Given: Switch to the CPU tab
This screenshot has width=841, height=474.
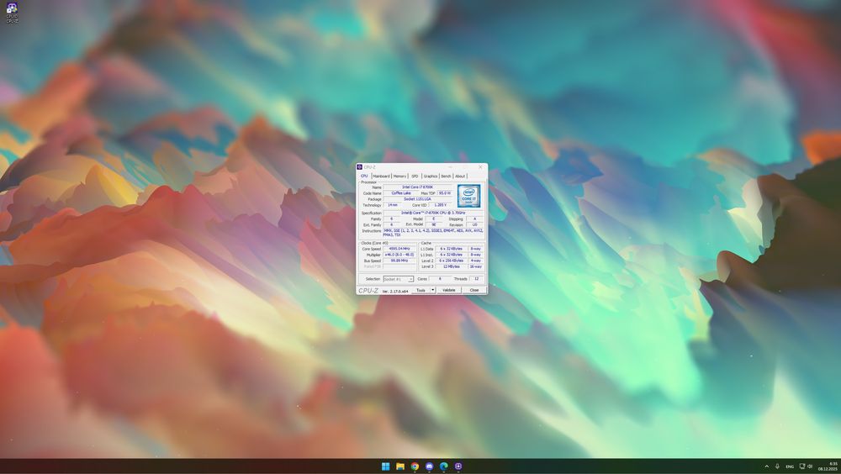Looking at the screenshot, I should pos(364,176).
